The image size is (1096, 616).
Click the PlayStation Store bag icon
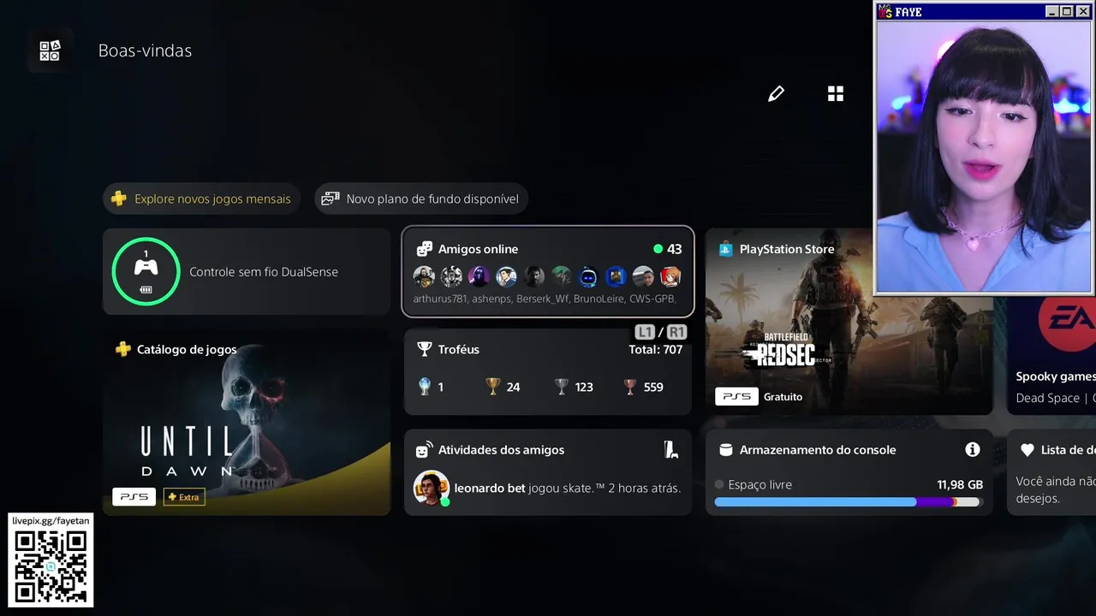tap(725, 249)
